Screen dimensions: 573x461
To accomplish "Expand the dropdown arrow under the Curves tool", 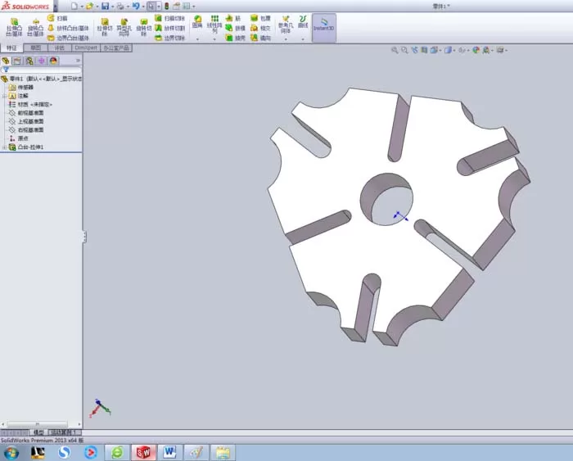I will pos(303,38).
